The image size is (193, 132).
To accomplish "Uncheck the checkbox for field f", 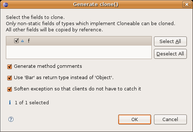I will click(x=16, y=40).
